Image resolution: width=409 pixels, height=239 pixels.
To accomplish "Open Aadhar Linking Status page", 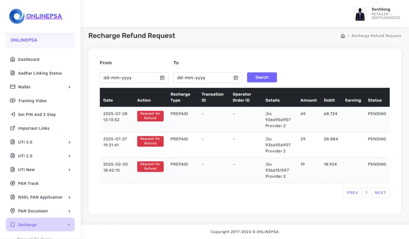I will (x=40, y=73).
